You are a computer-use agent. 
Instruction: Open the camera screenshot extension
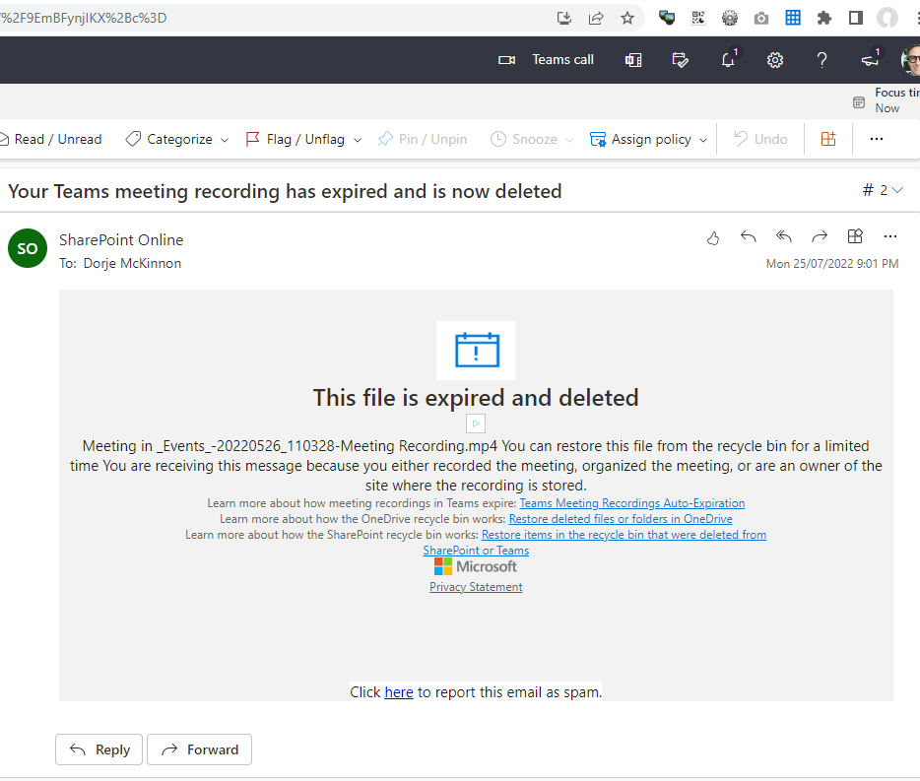click(761, 18)
